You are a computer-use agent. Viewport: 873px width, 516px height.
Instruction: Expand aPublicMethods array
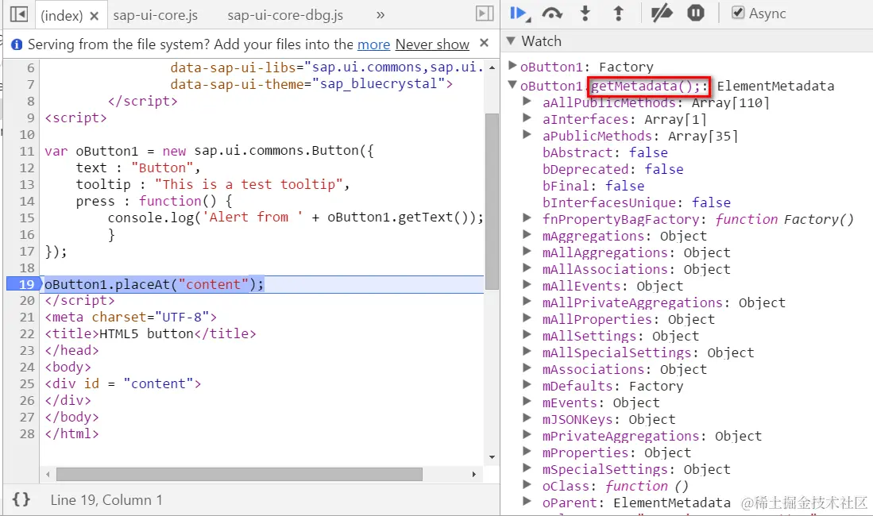pyautogui.click(x=527, y=135)
